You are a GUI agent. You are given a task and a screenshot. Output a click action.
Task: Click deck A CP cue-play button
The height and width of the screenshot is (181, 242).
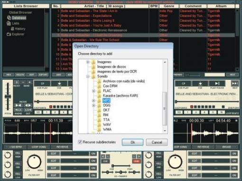coord(42,83)
